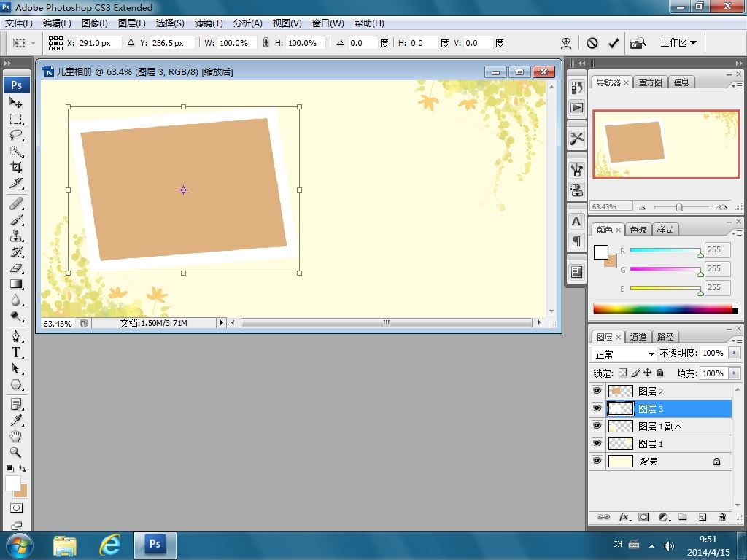Select the Clone Stamp tool
Viewport: 747px width, 560px height.
pyautogui.click(x=16, y=236)
